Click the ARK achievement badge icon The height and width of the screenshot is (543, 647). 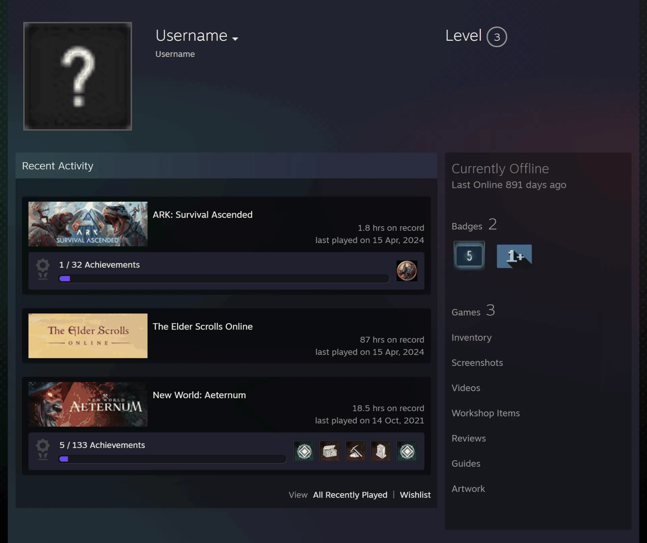407,271
